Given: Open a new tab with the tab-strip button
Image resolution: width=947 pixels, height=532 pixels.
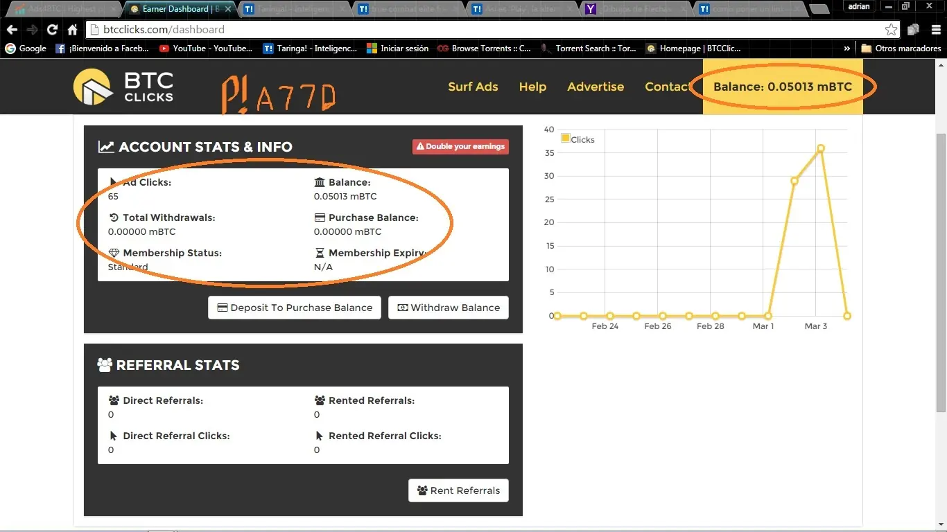Looking at the screenshot, I should point(819,9).
